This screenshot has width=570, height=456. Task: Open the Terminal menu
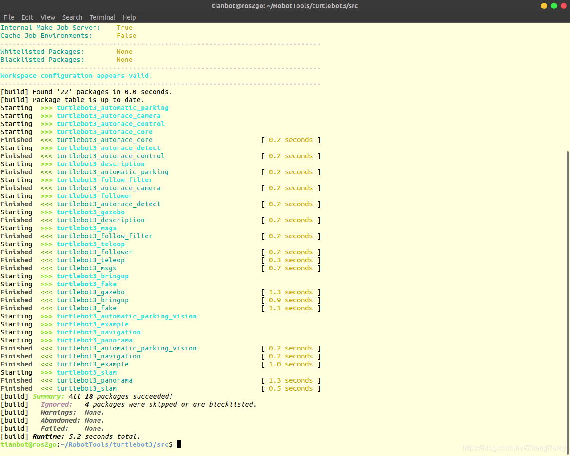coord(102,17)
